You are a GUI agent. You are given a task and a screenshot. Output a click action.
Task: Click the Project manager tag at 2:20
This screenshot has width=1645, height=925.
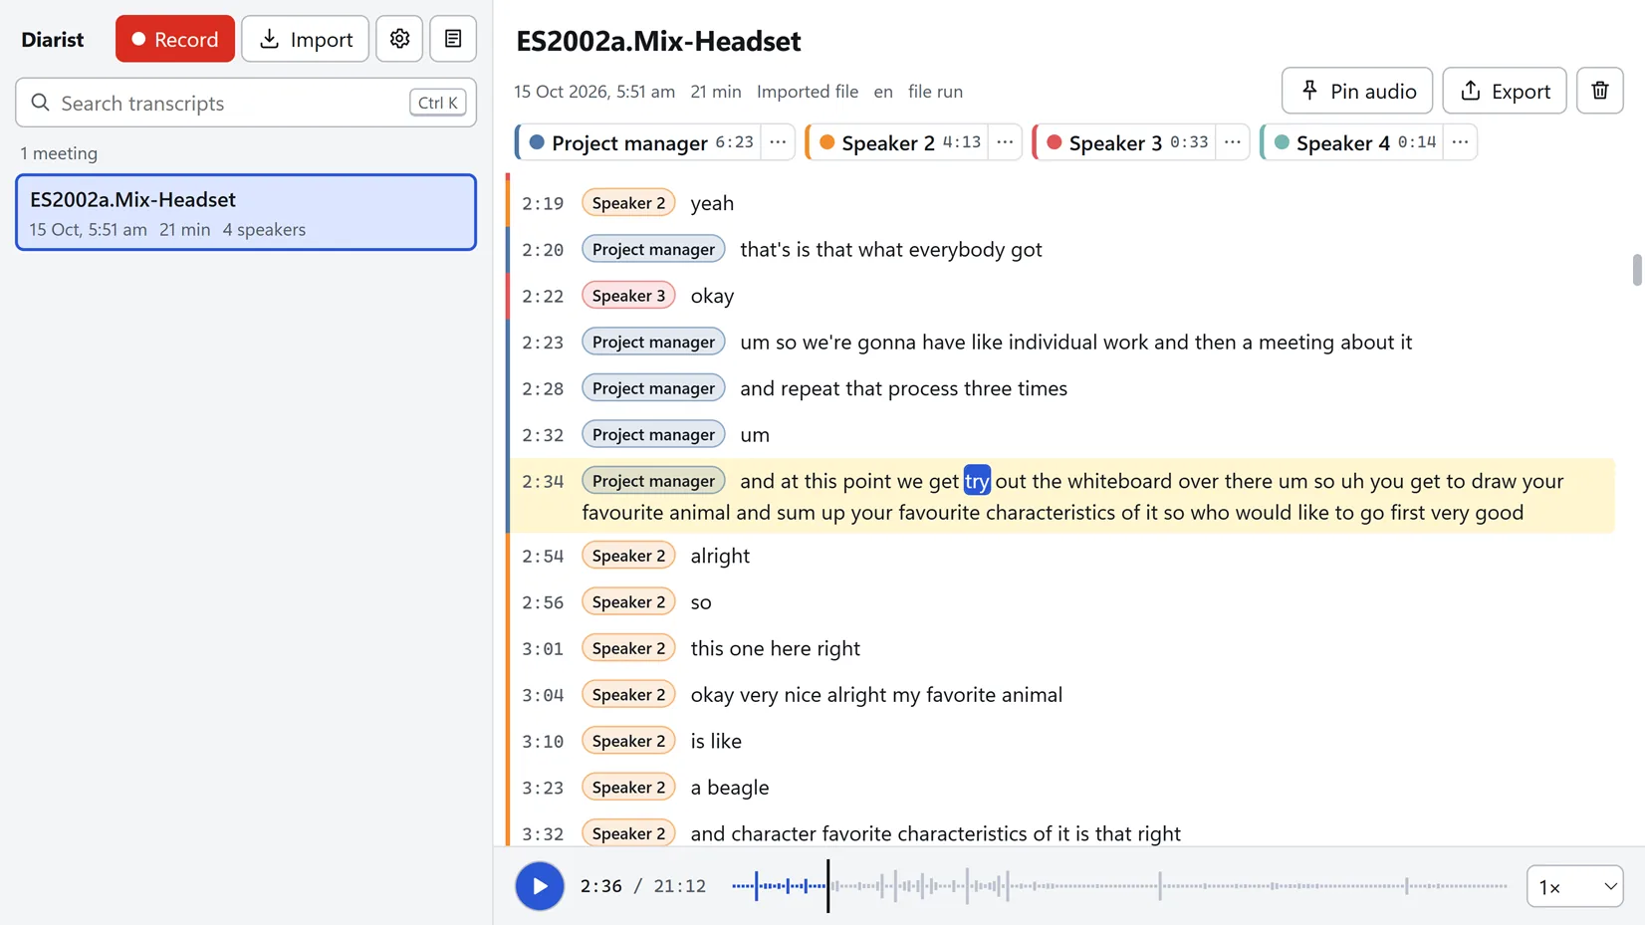[653, 249]
